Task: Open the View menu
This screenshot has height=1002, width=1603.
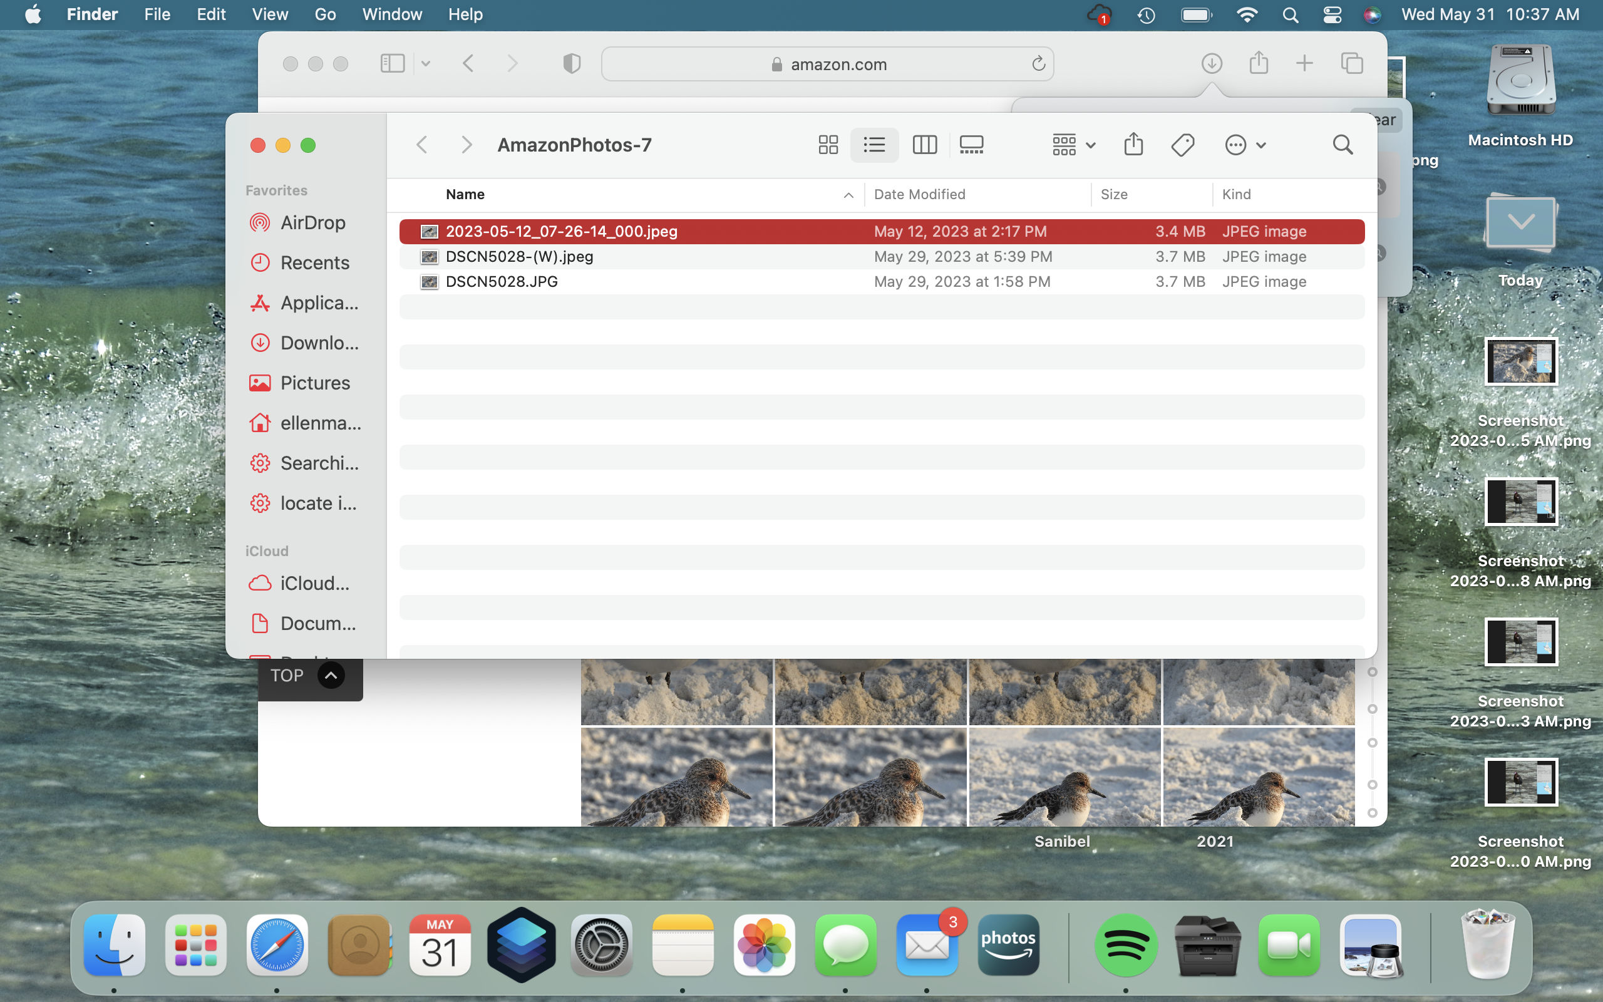Action: tap(270, 14)
